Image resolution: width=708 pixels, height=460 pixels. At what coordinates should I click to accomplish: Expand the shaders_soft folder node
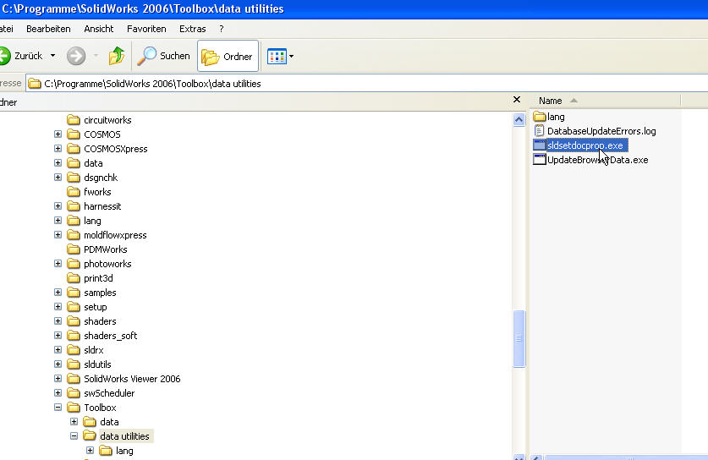[58, 336]
